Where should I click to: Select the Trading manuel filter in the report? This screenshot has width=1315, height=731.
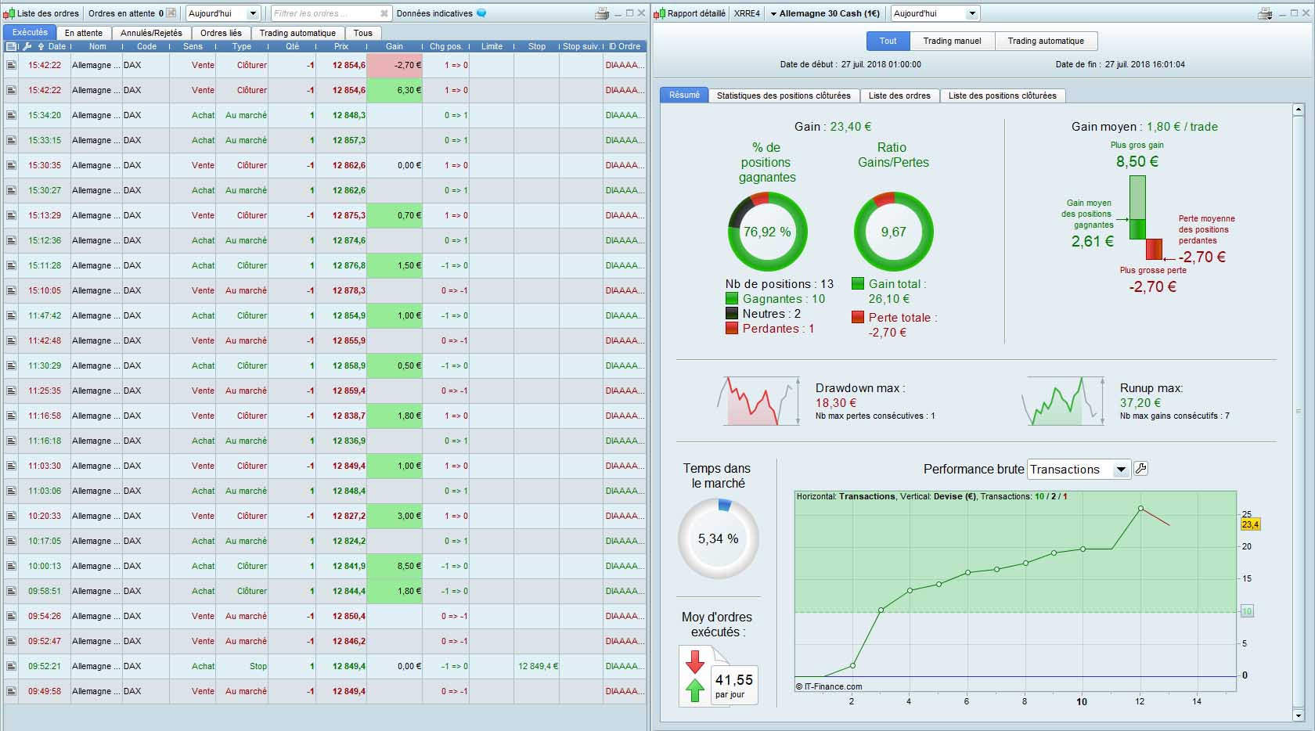point(952,41)
